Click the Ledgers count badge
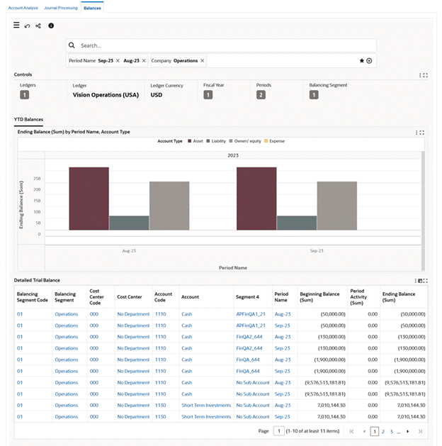This screenshot has width=442, height=446. (24, 95)
